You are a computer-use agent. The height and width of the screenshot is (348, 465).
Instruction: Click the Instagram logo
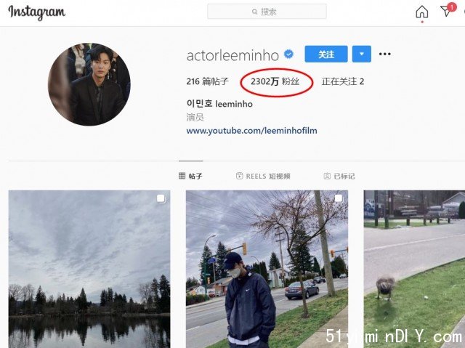point(37,12)
